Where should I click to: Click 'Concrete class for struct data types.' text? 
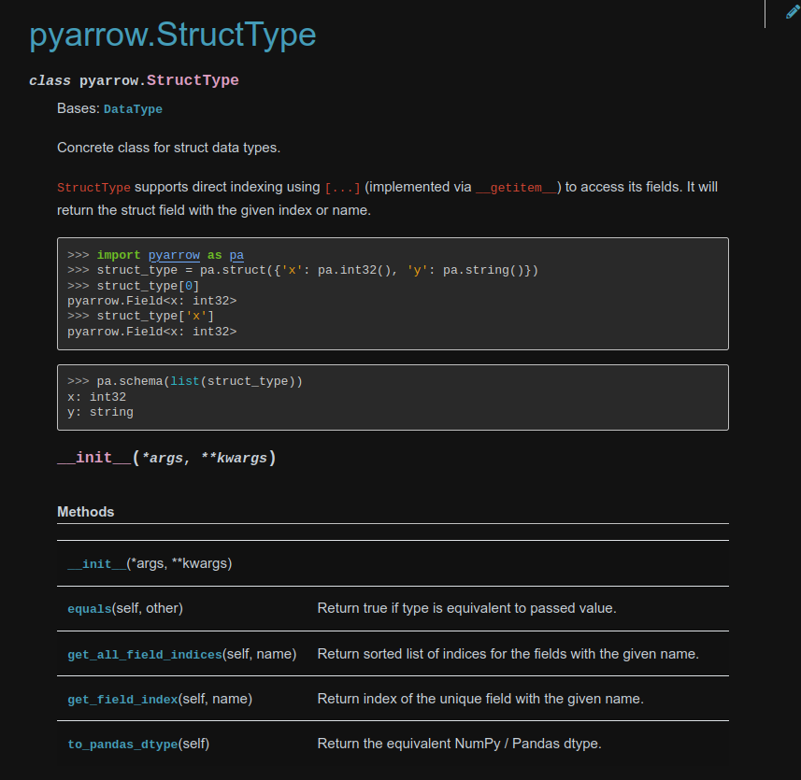168,148
